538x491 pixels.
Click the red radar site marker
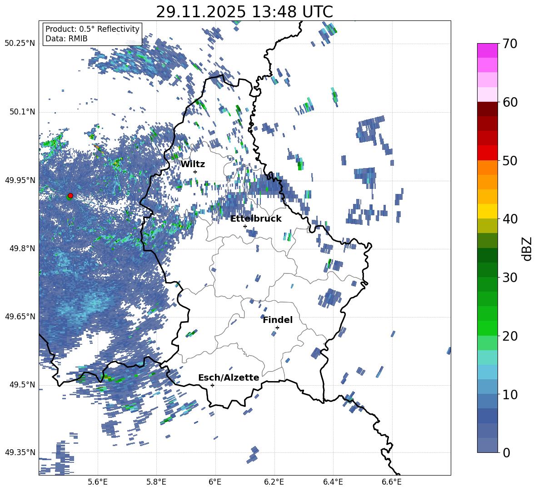tap(70, 195)
